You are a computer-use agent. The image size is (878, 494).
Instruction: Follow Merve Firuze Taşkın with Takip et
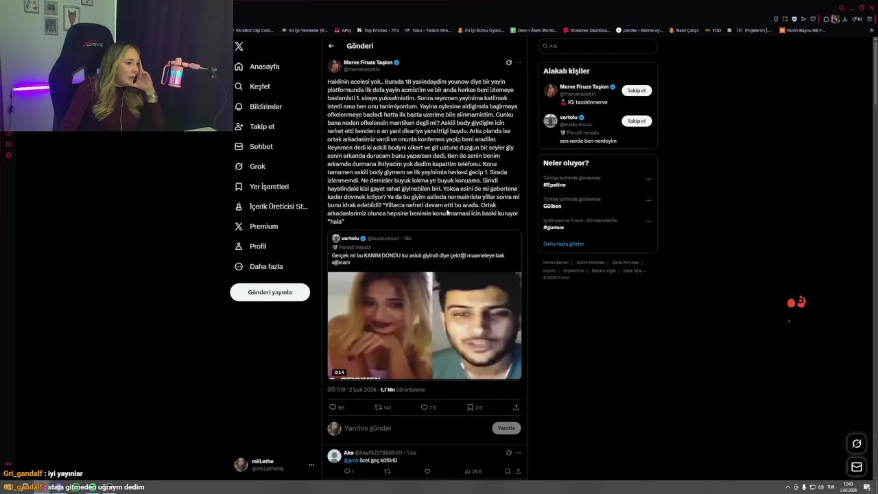coord(637,91)
